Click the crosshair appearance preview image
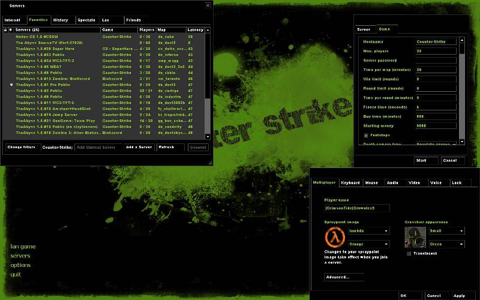The image size is (480, 300). click(415, 237)
